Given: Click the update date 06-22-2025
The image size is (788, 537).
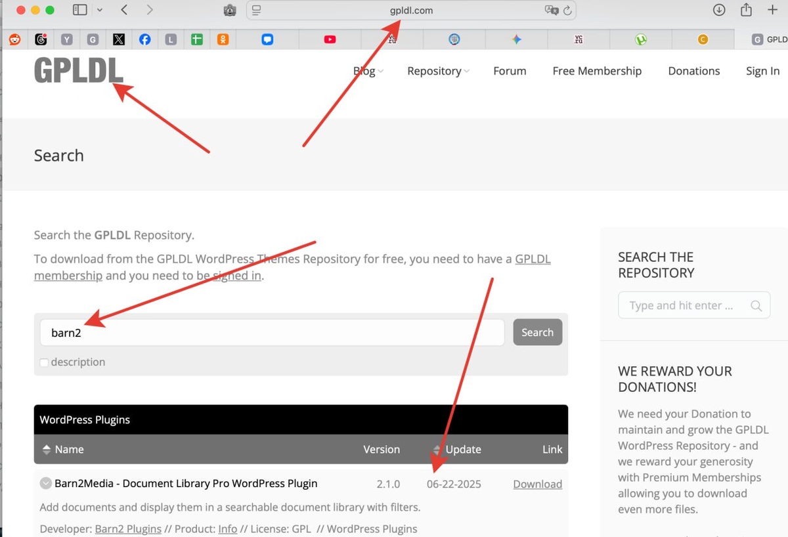Looking at the screenshot, I should [x=454, y=484].
